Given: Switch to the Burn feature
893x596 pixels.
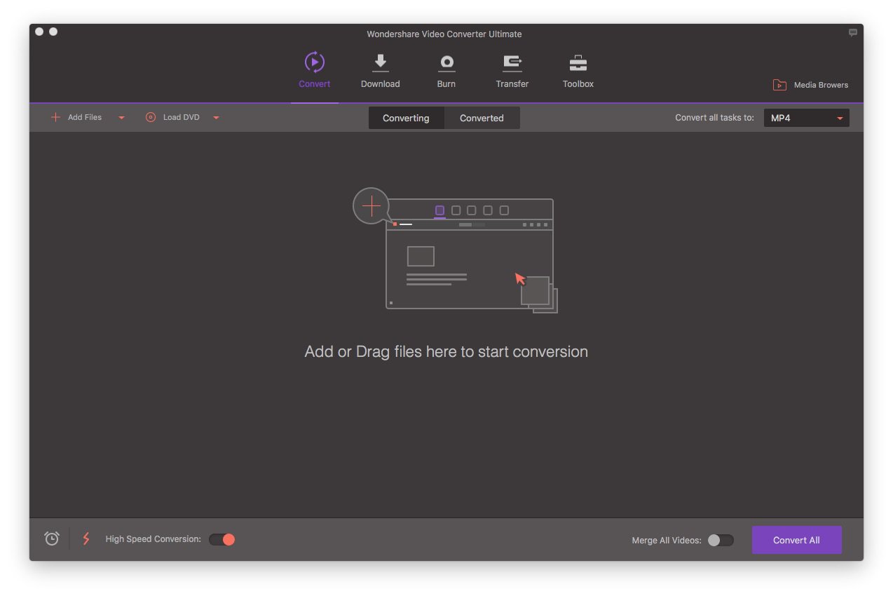Looking at the screenshot, I should [x=446, y=70].
